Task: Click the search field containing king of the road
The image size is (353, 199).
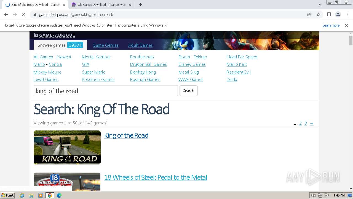Action: 106,91
